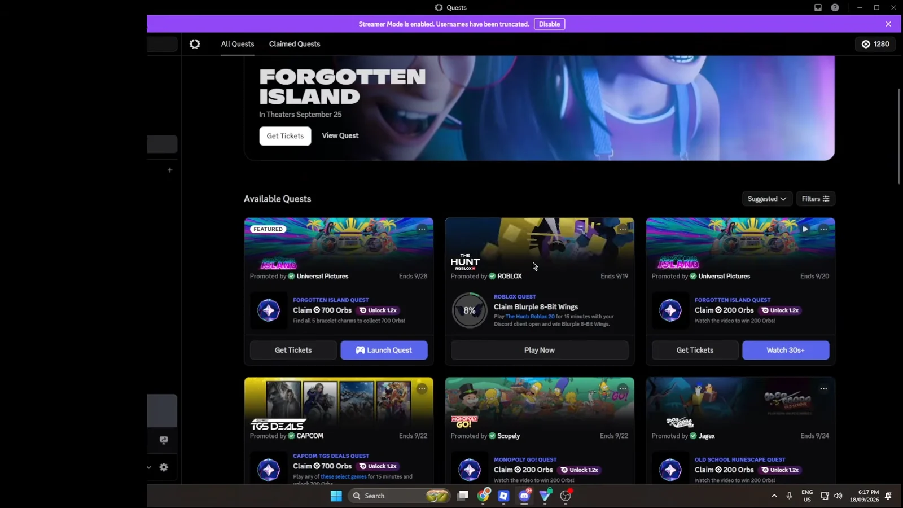This screenshot has width=903, height=508.
Task: Dismiss the Streamer Mode banner
Action: click(888, 24)
